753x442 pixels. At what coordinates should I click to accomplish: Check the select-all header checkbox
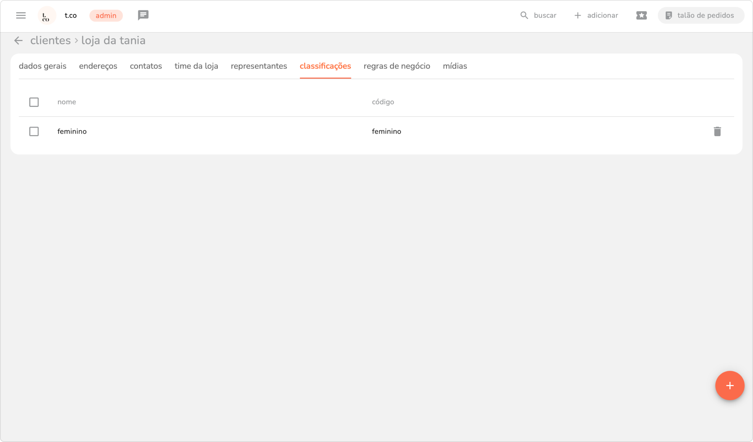pyautogui.click(x=34, y=102)
